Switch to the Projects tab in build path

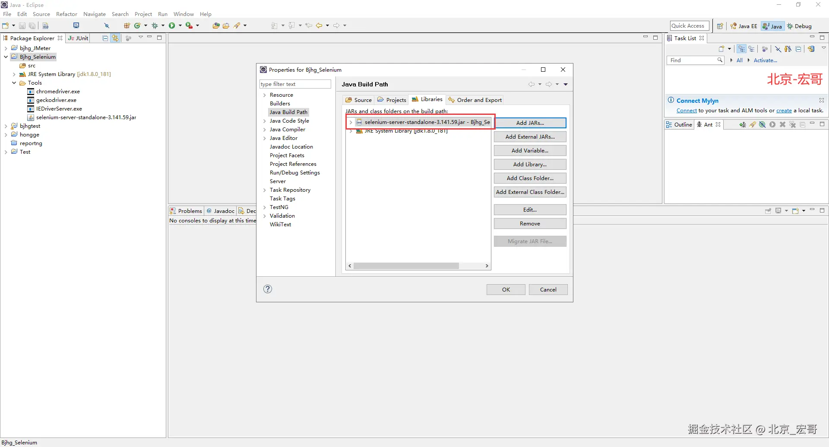392,100
